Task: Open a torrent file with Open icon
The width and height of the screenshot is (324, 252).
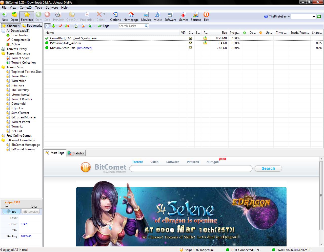Action: pyautogui.click(x=14, y=16)
